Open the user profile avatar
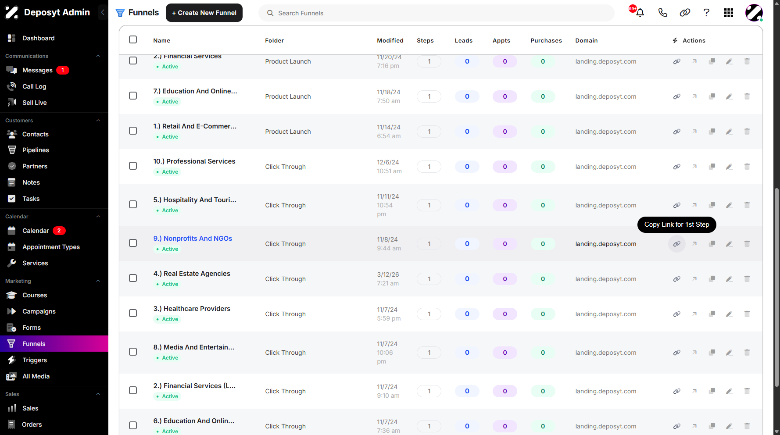 [x=754, y=13]
